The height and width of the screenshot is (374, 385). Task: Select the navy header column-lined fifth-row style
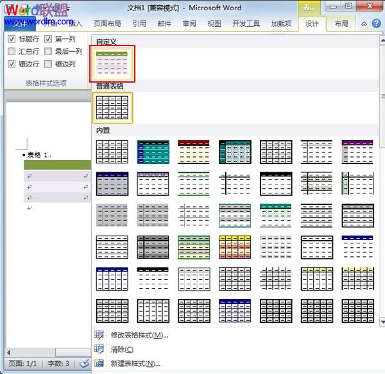click(x=112, y=279)
